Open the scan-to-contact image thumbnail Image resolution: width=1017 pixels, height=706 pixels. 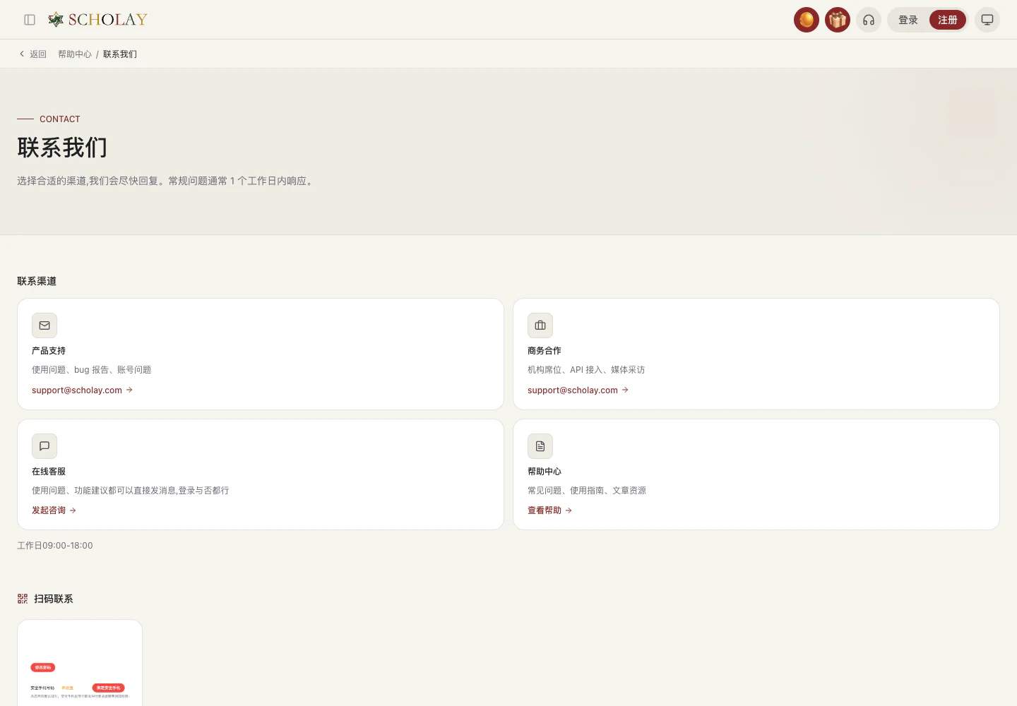80,663
